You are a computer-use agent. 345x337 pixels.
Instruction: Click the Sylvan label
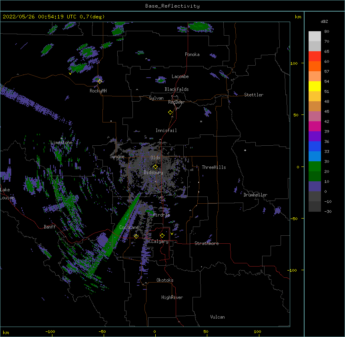click(156, 98)
